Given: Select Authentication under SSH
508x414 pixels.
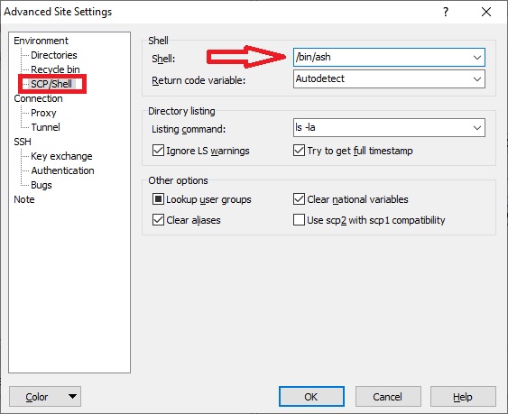Looking at the screenshot, I should coord(62,170).
